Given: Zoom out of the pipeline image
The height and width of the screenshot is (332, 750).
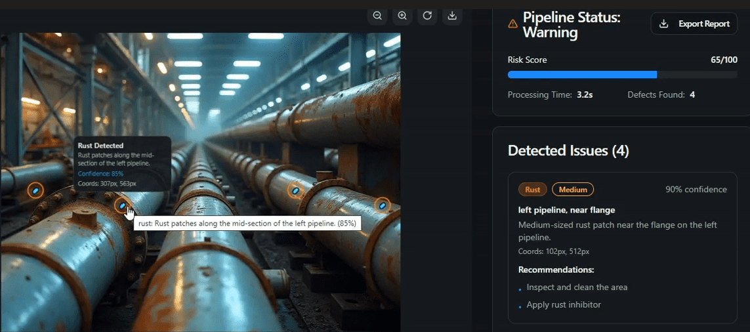Looking at the screenshot, I should (377, 16).
